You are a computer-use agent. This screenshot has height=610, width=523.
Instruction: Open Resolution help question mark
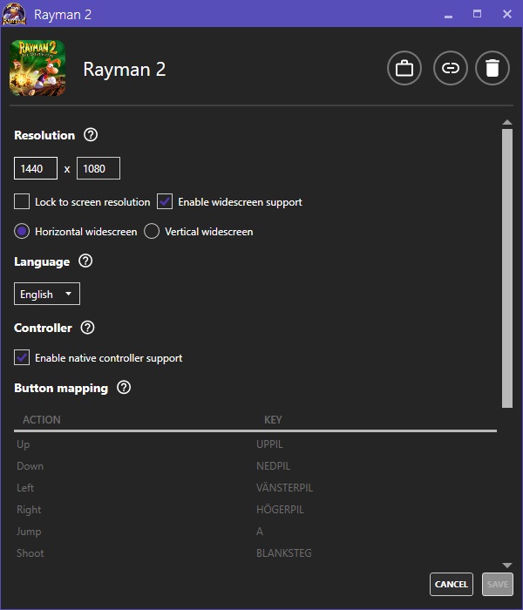pyautogui.click(x=91, y=135)
